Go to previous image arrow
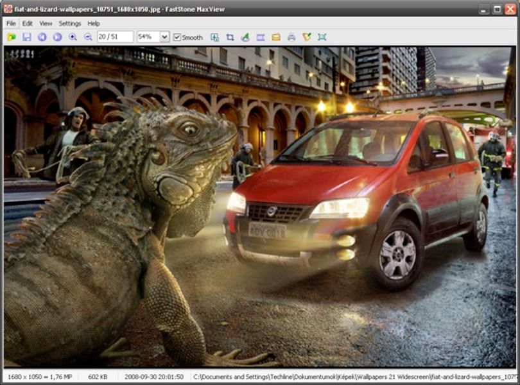Screen dimensions: 520x385 tap(42, 37)
